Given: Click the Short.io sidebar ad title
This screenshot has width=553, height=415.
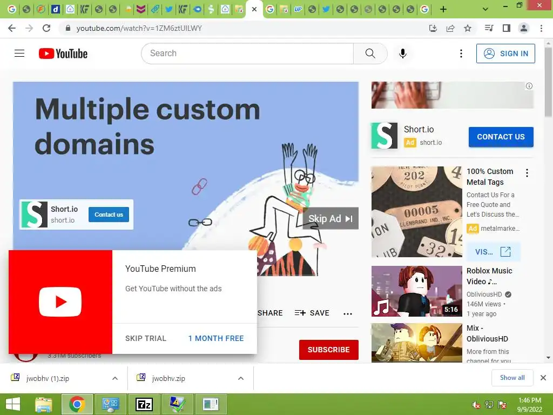Looking at the screenshot, I should tap(419, 130).
